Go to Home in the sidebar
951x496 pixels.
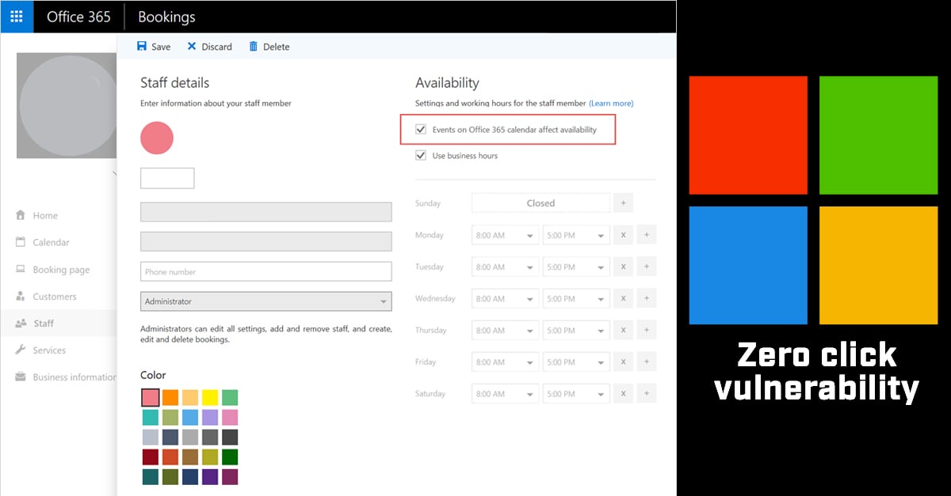(45, 215)
